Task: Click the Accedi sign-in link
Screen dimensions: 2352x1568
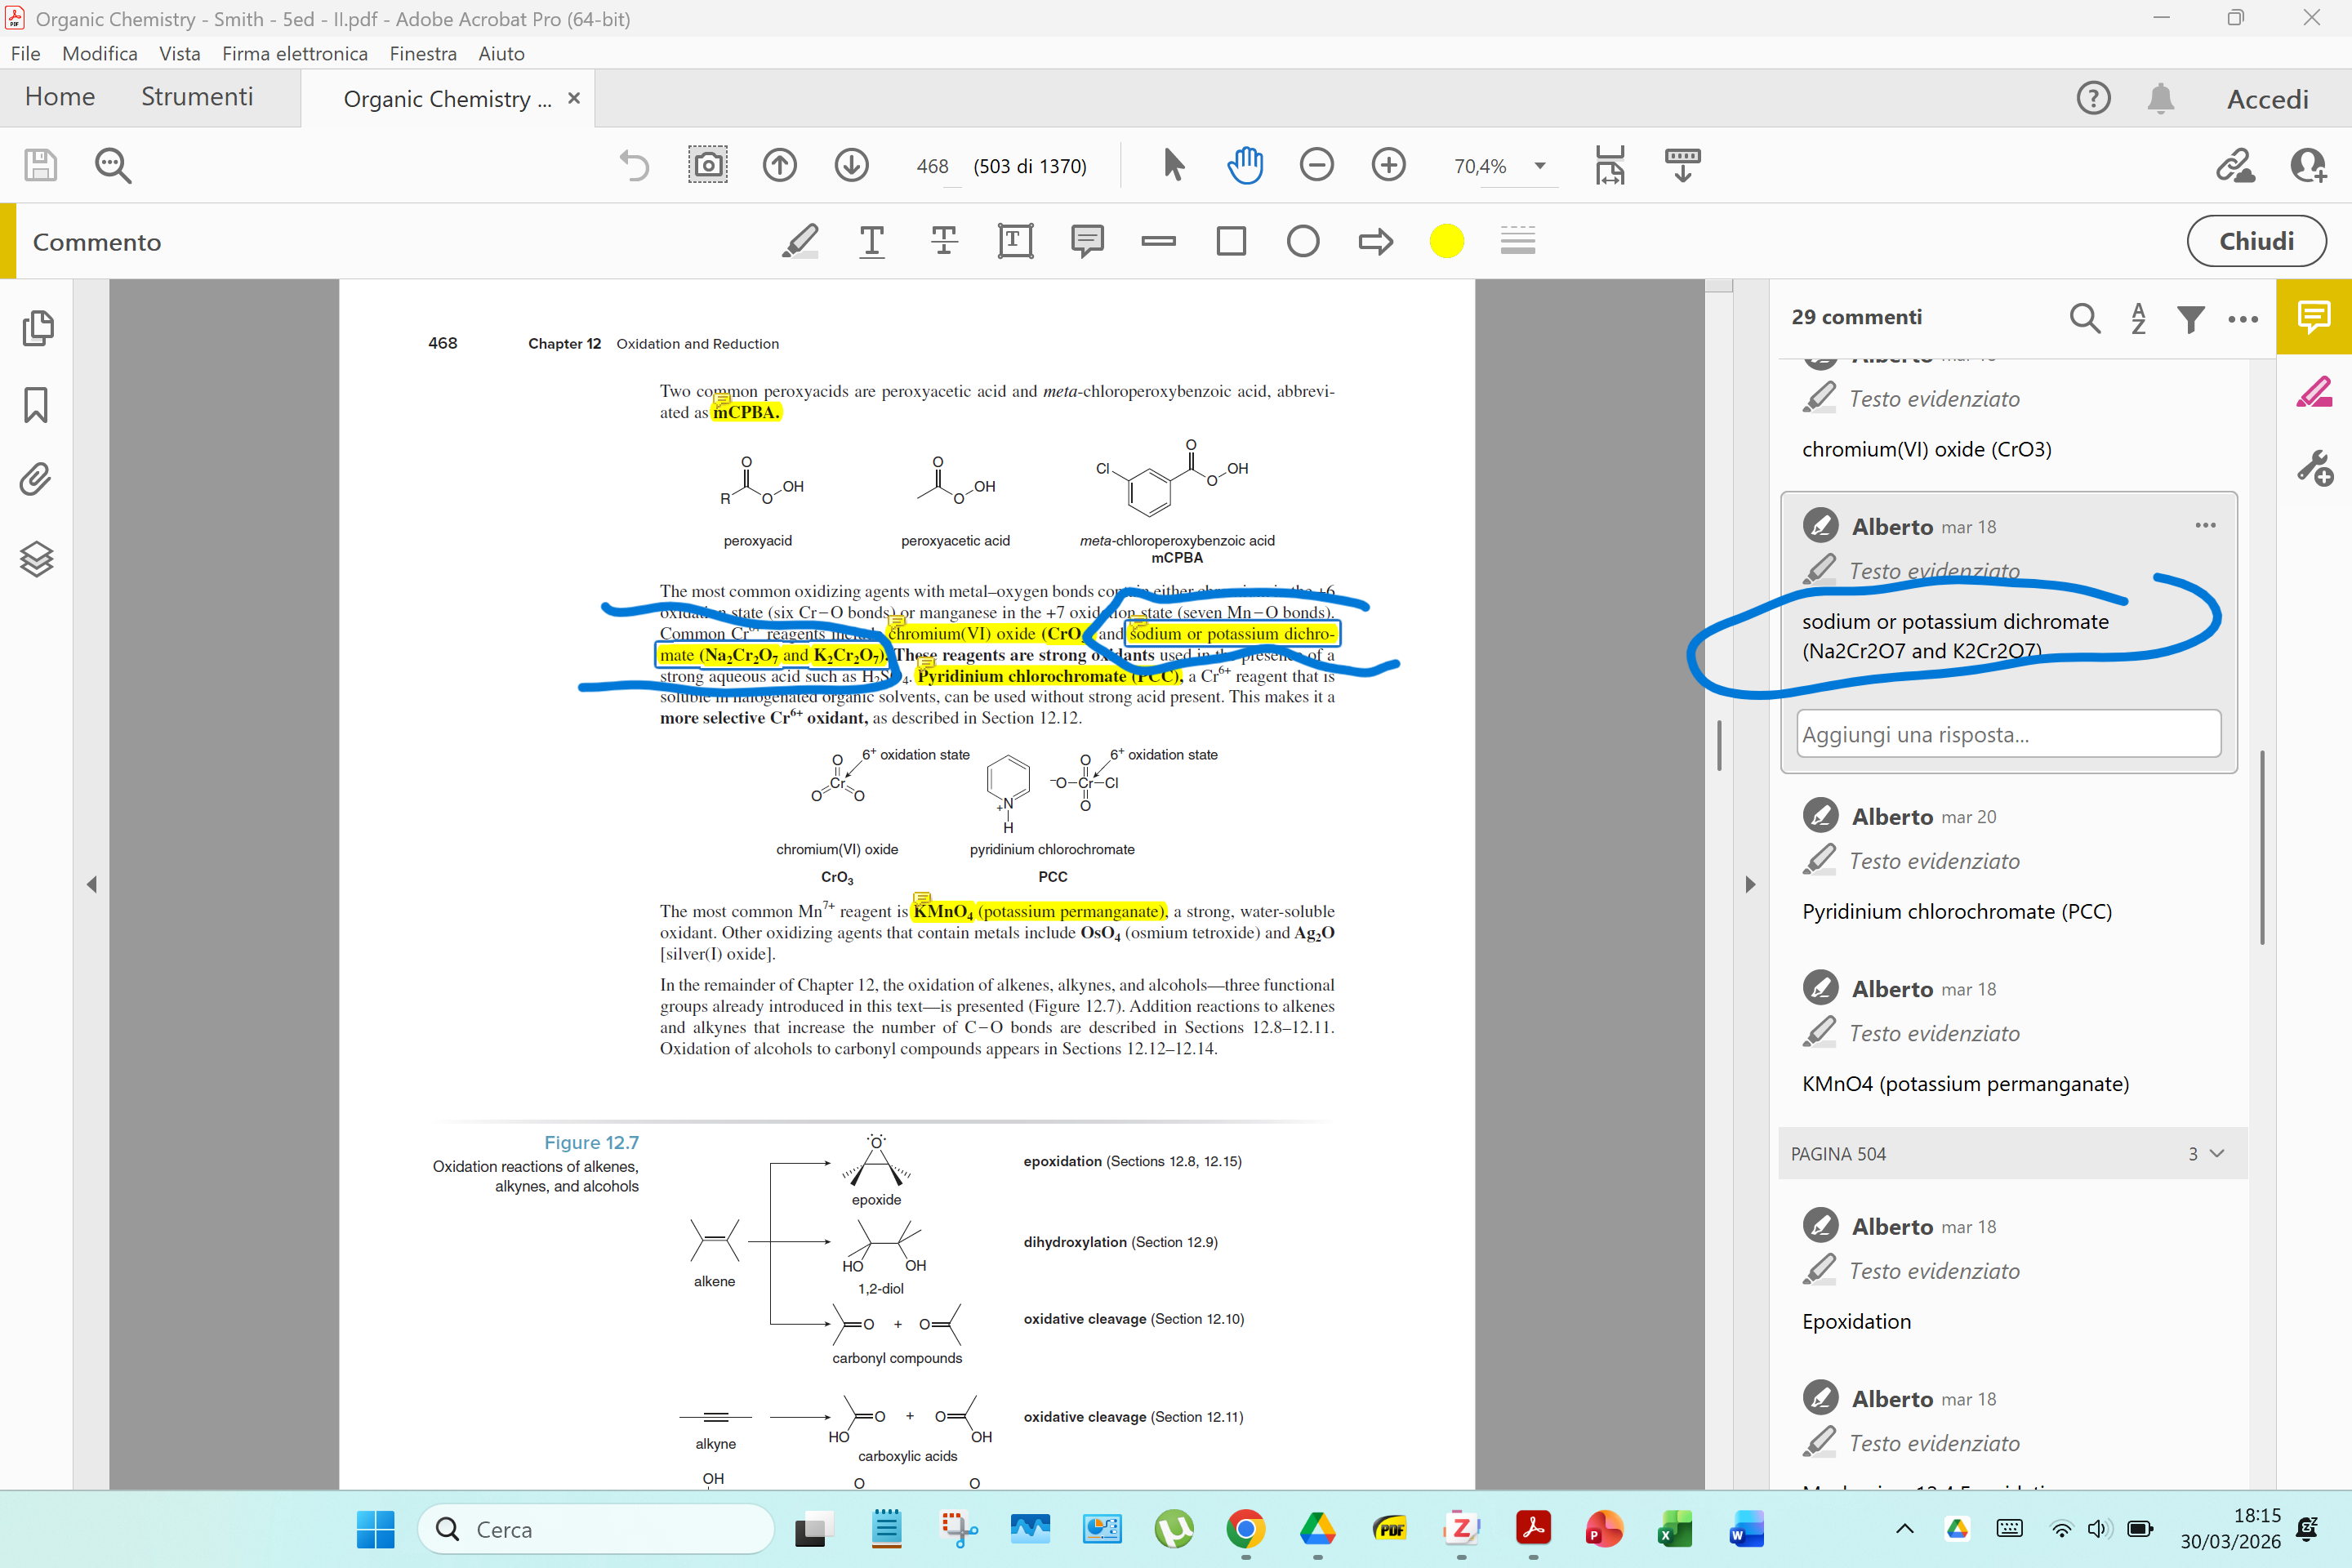Action: (2267, 99)
